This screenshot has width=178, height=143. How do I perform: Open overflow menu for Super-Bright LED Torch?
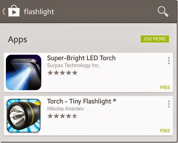169,61
